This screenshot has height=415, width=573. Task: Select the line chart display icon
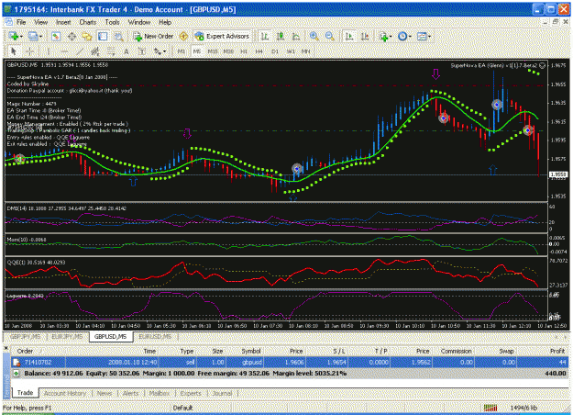pos(296,36)
